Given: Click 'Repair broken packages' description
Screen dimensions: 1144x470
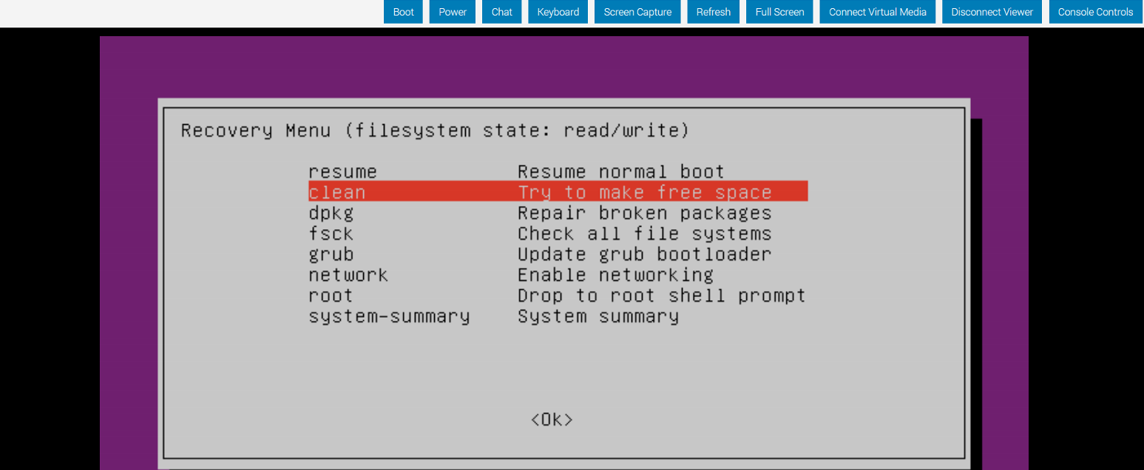Looking at the screenshot, I should [x=645, y=213].
